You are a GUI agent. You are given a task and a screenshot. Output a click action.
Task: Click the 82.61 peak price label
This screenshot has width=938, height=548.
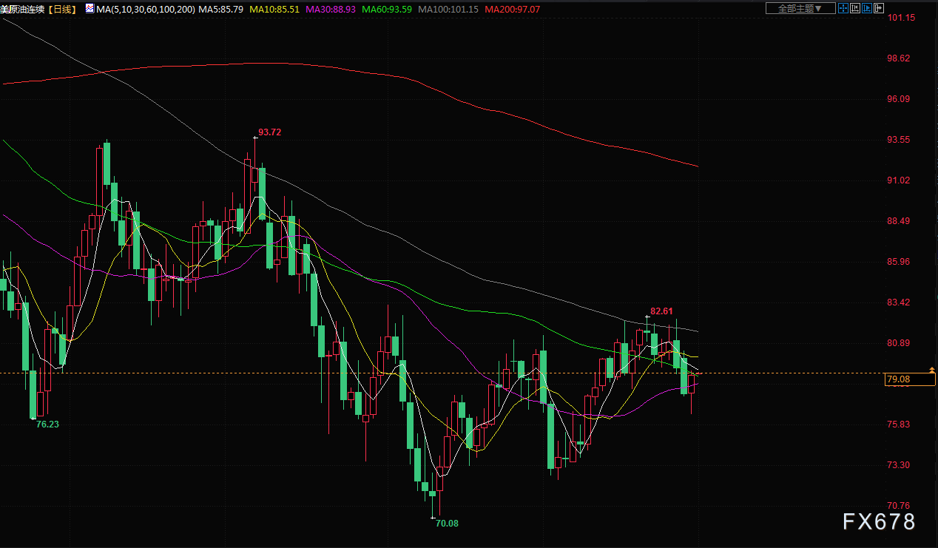coord(662,311)
